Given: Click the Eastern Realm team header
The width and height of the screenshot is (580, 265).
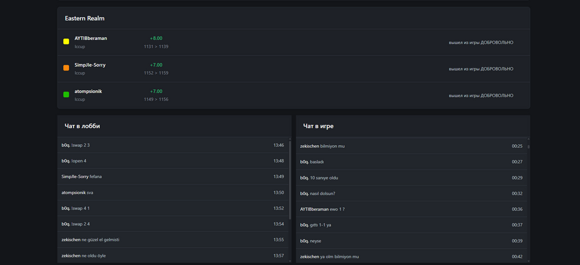Looking at the screenshot, I should [x=85, y=19].
